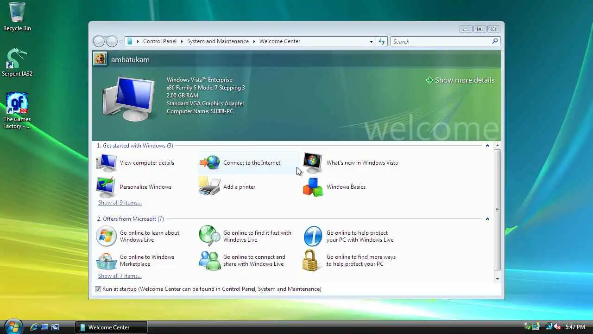This screenshot has width=593, height=334.
Task: Click Show more details link
Action: tap(460, 80)
